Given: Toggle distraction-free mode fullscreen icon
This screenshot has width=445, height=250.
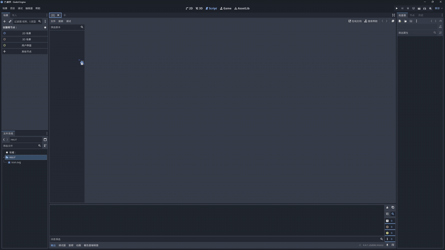Looking at the screenshot, I should click(x=393, y=15).
